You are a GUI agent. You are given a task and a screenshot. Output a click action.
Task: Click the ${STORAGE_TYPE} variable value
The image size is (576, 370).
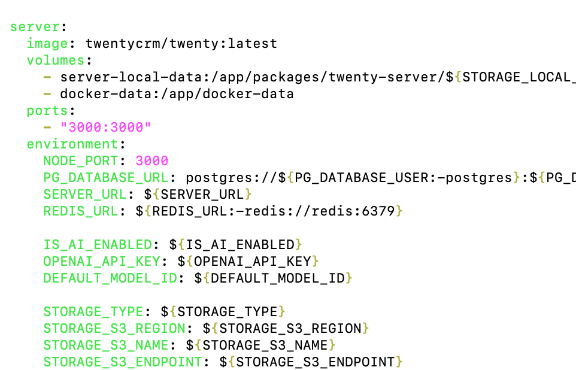point(223,312)
